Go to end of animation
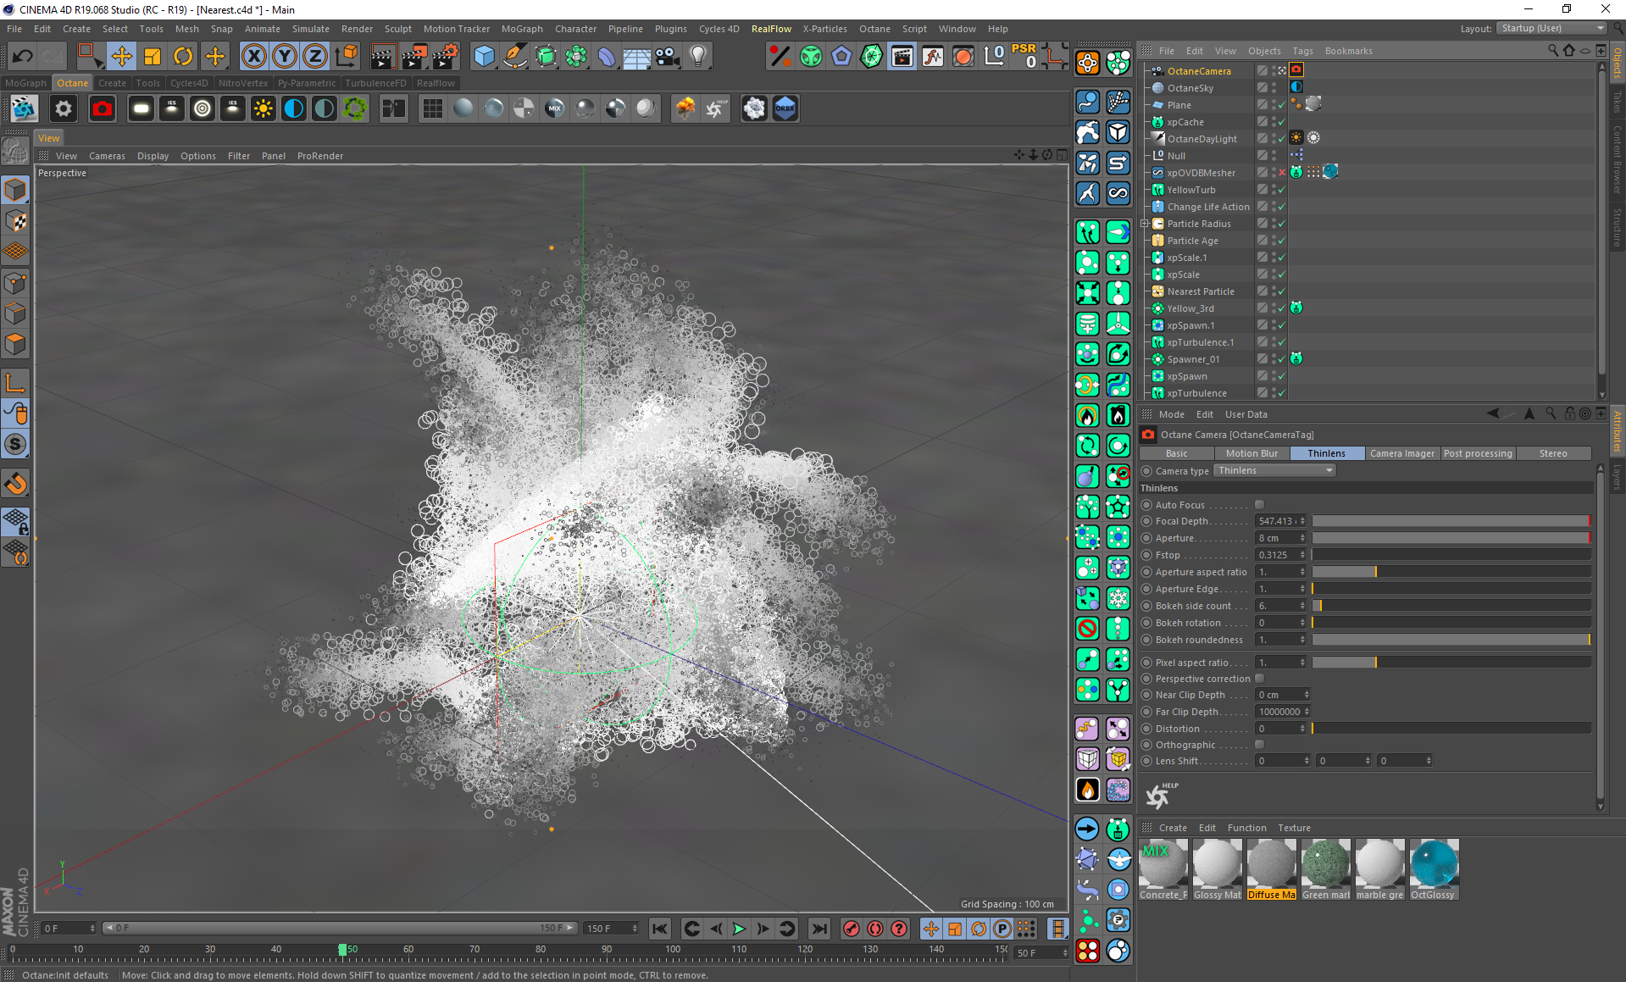The width and height of the screenshot is (1626, 982). pyautogui.click(x=819, y=929)
